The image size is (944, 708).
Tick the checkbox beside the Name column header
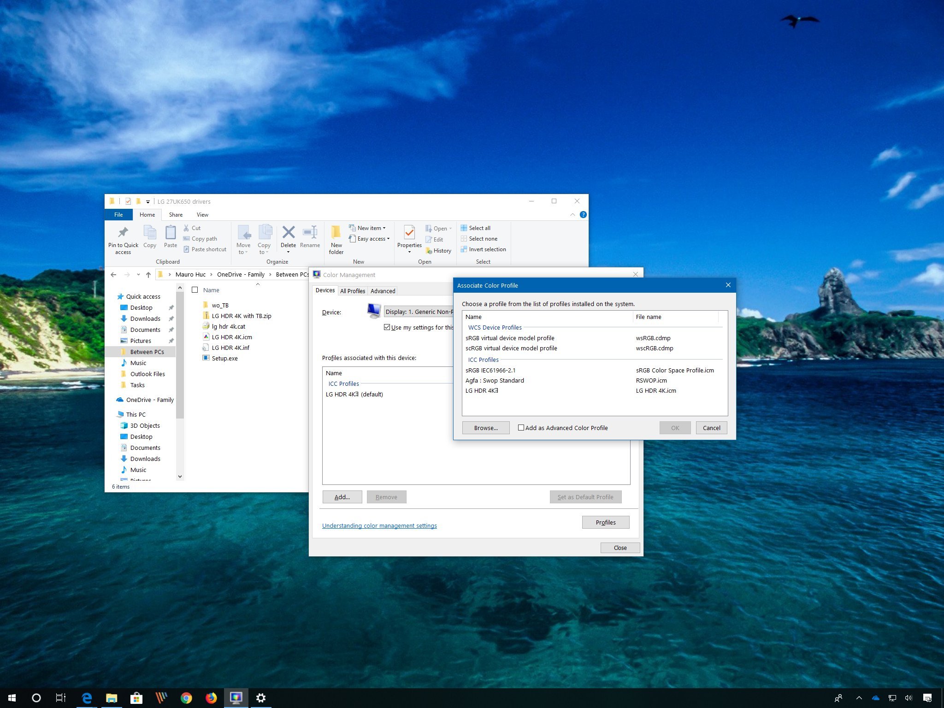(195, 289)
